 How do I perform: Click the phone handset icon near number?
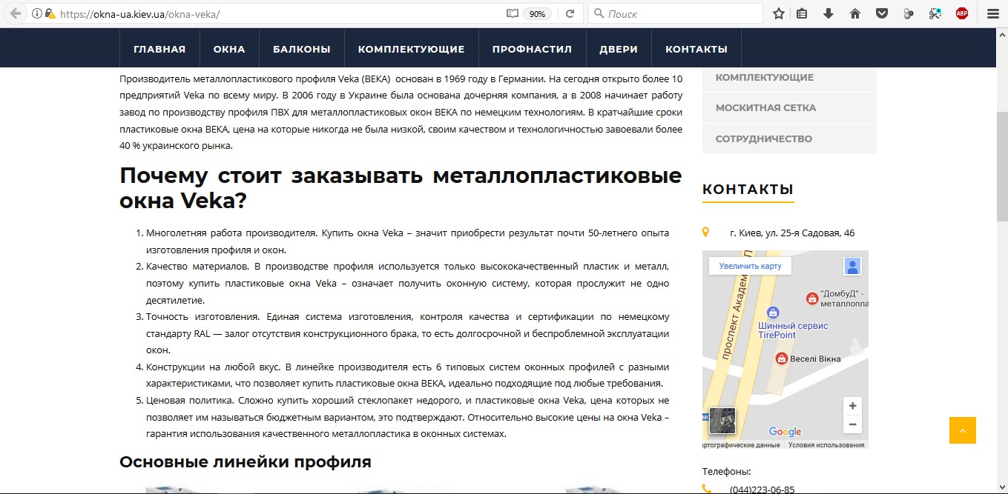707,489
